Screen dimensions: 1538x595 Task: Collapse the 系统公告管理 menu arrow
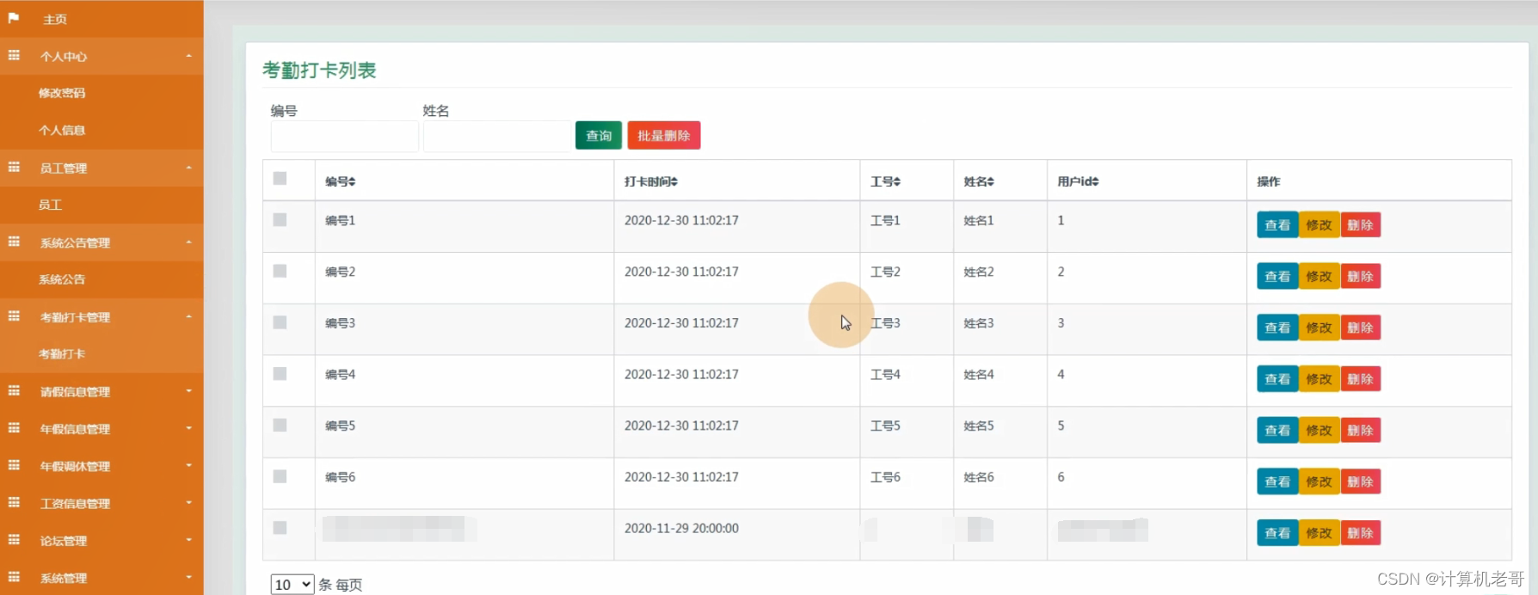(188, 242)
